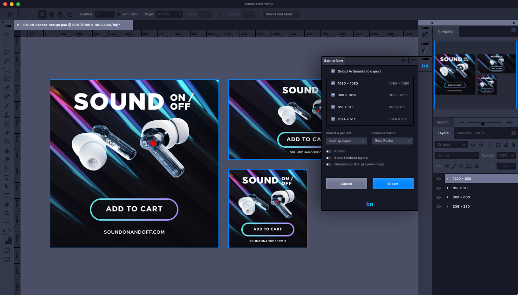Viewport: 518px width, 295px height.
Task: Select the Dodge tool
Action: click(7, 159)
